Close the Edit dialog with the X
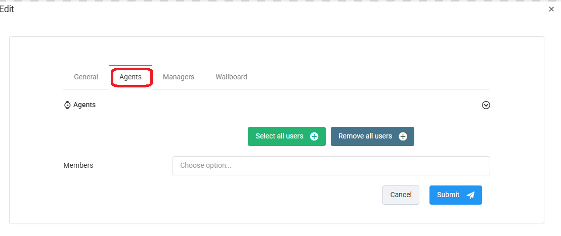 point(551,9)
